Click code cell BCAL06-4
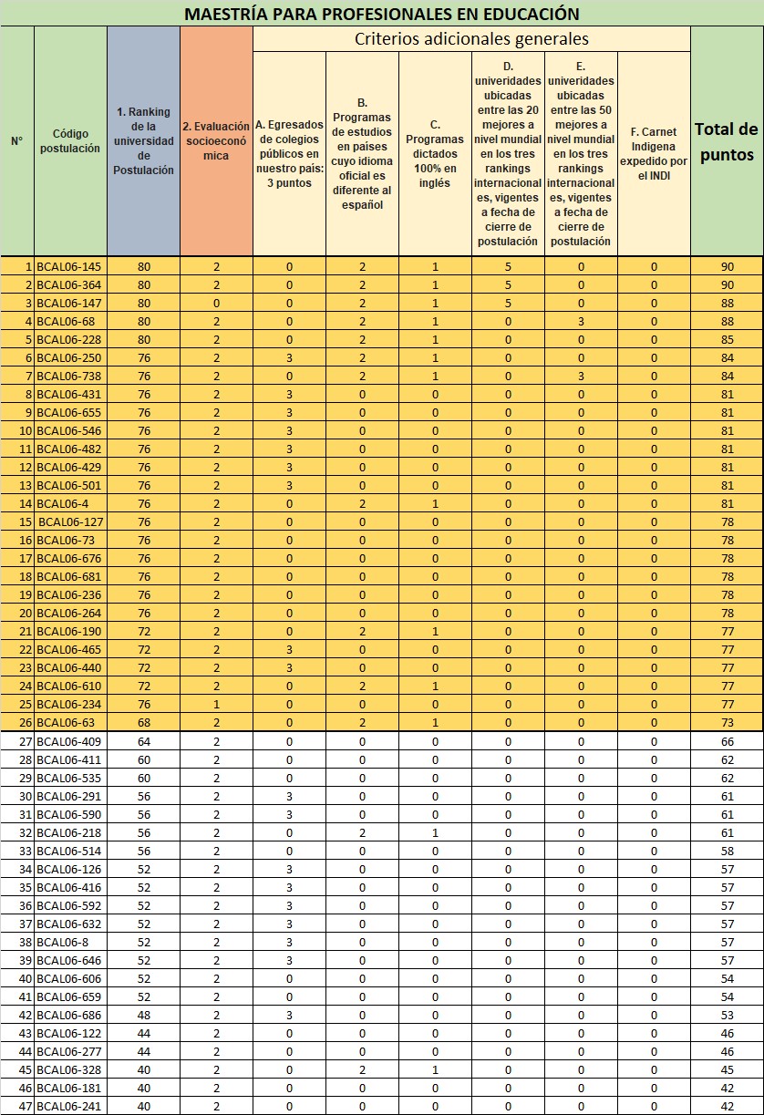Image resolution: width=764 pixels, height=1115 pixels. [x=70, y=503]
